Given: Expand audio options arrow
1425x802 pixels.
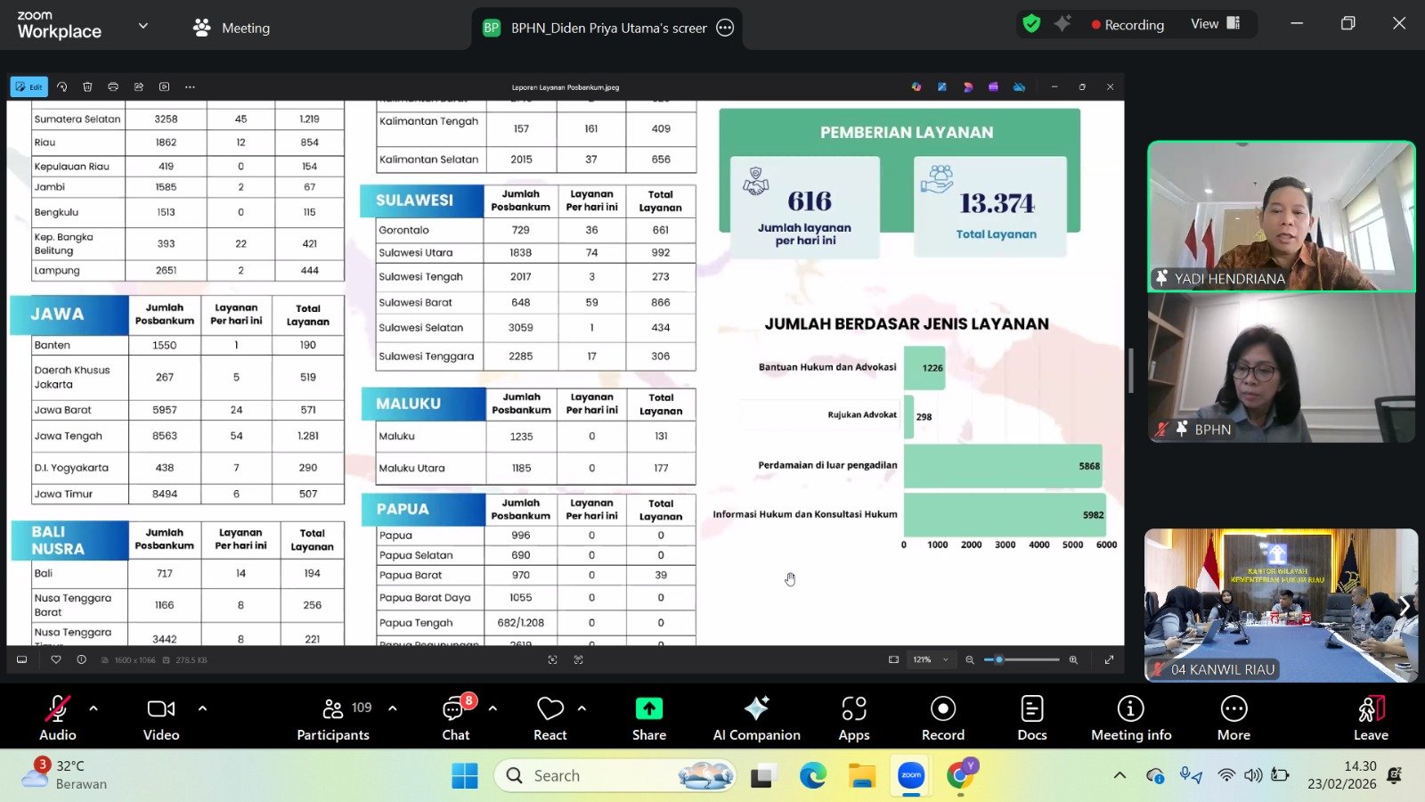Looking at the screenshot, I should [x=94, y=708].
